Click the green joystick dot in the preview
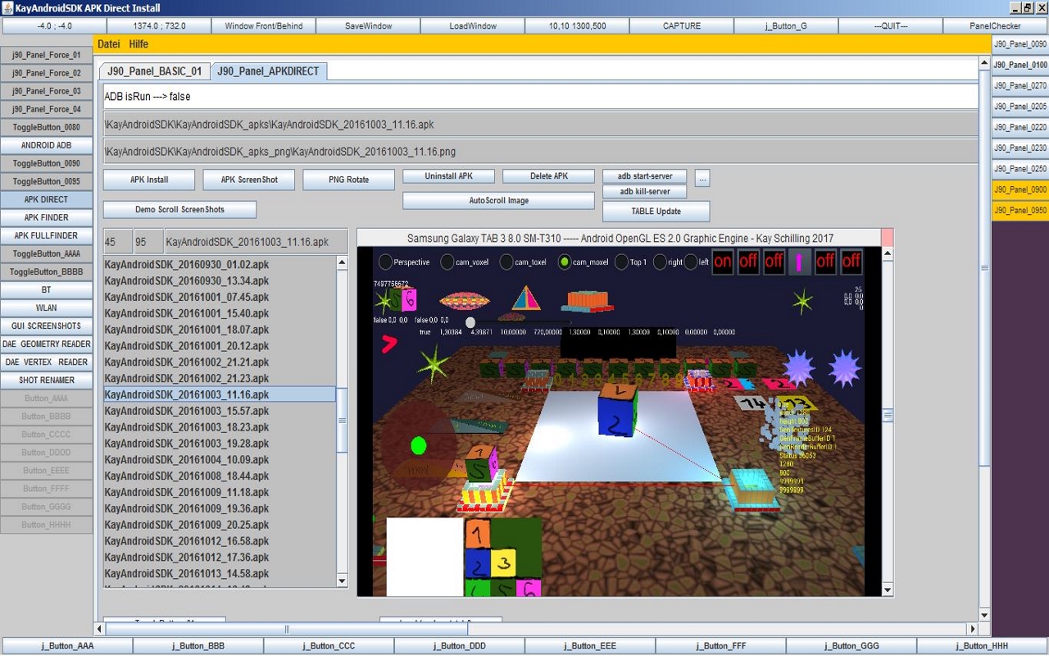This screenshot has width=1049, height=656. click(419, 446)
